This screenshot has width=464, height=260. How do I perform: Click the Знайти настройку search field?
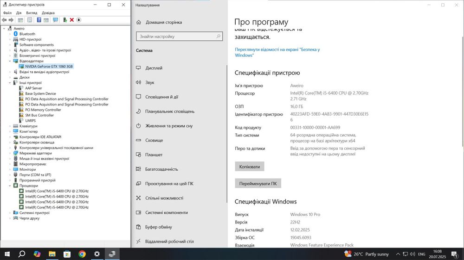[179, 37]
